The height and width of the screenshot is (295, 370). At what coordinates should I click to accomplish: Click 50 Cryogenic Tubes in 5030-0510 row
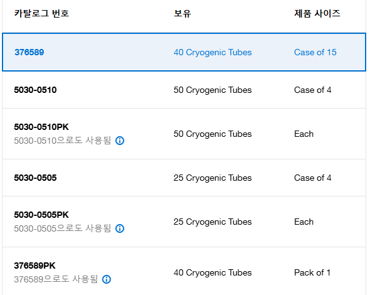[x=213, y=90]
